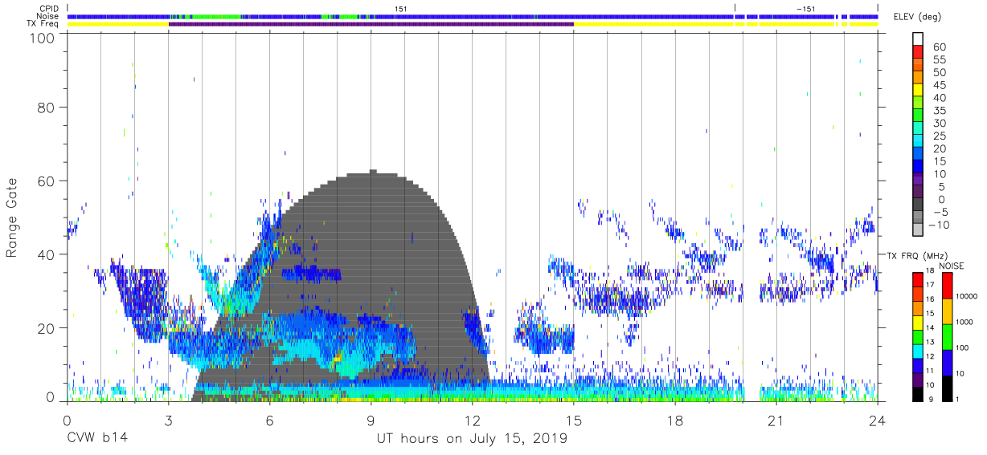Click the '-5' label on ELEV colorbar

940,212
